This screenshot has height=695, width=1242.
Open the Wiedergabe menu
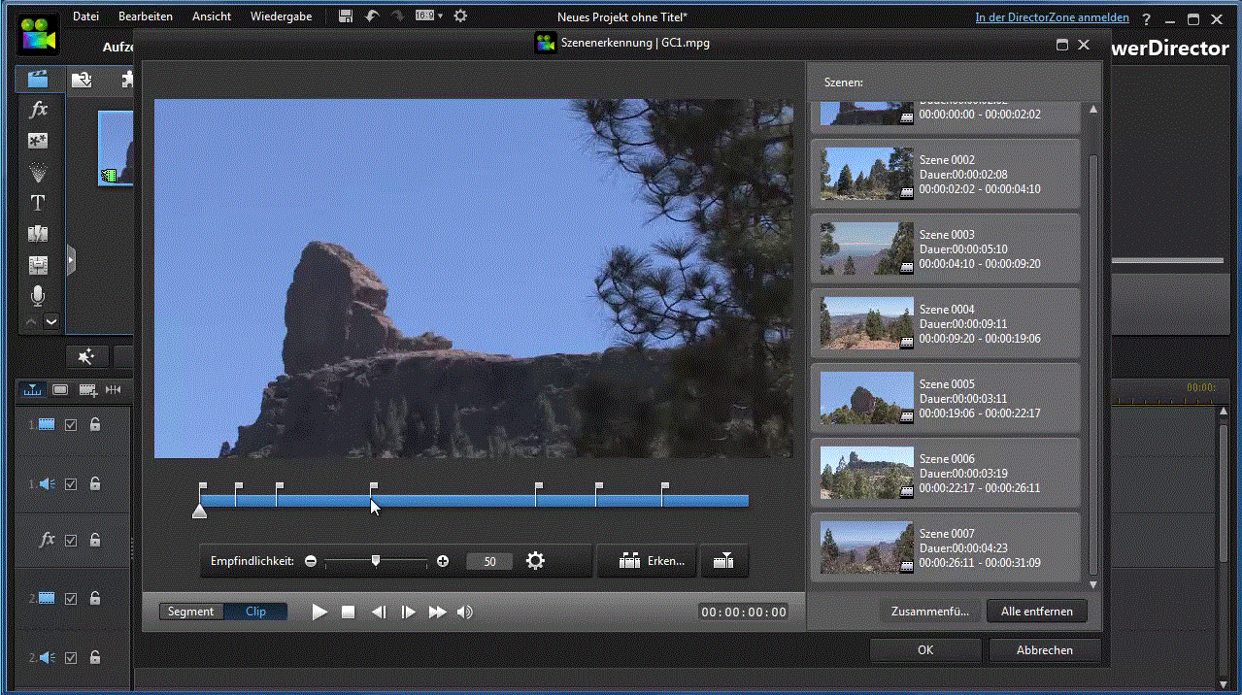pos(281,17)
